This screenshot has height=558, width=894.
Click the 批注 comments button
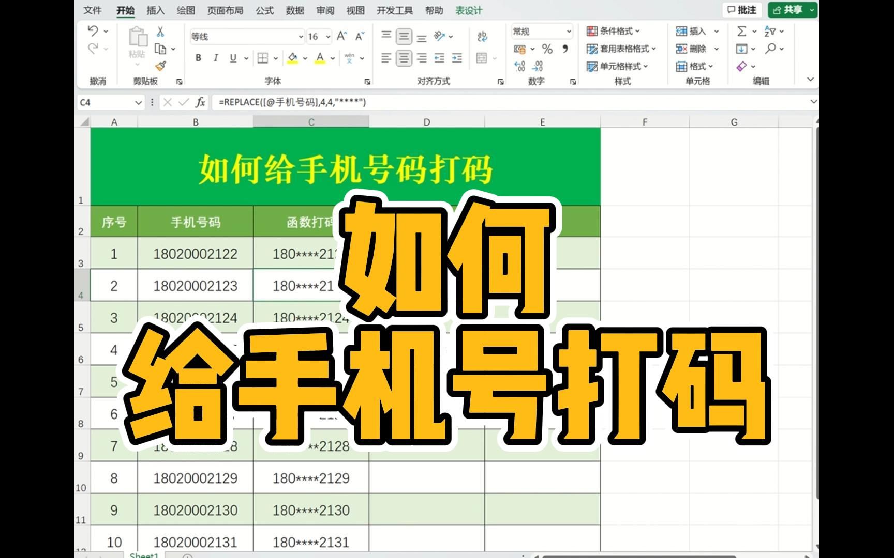pos(743,10)
